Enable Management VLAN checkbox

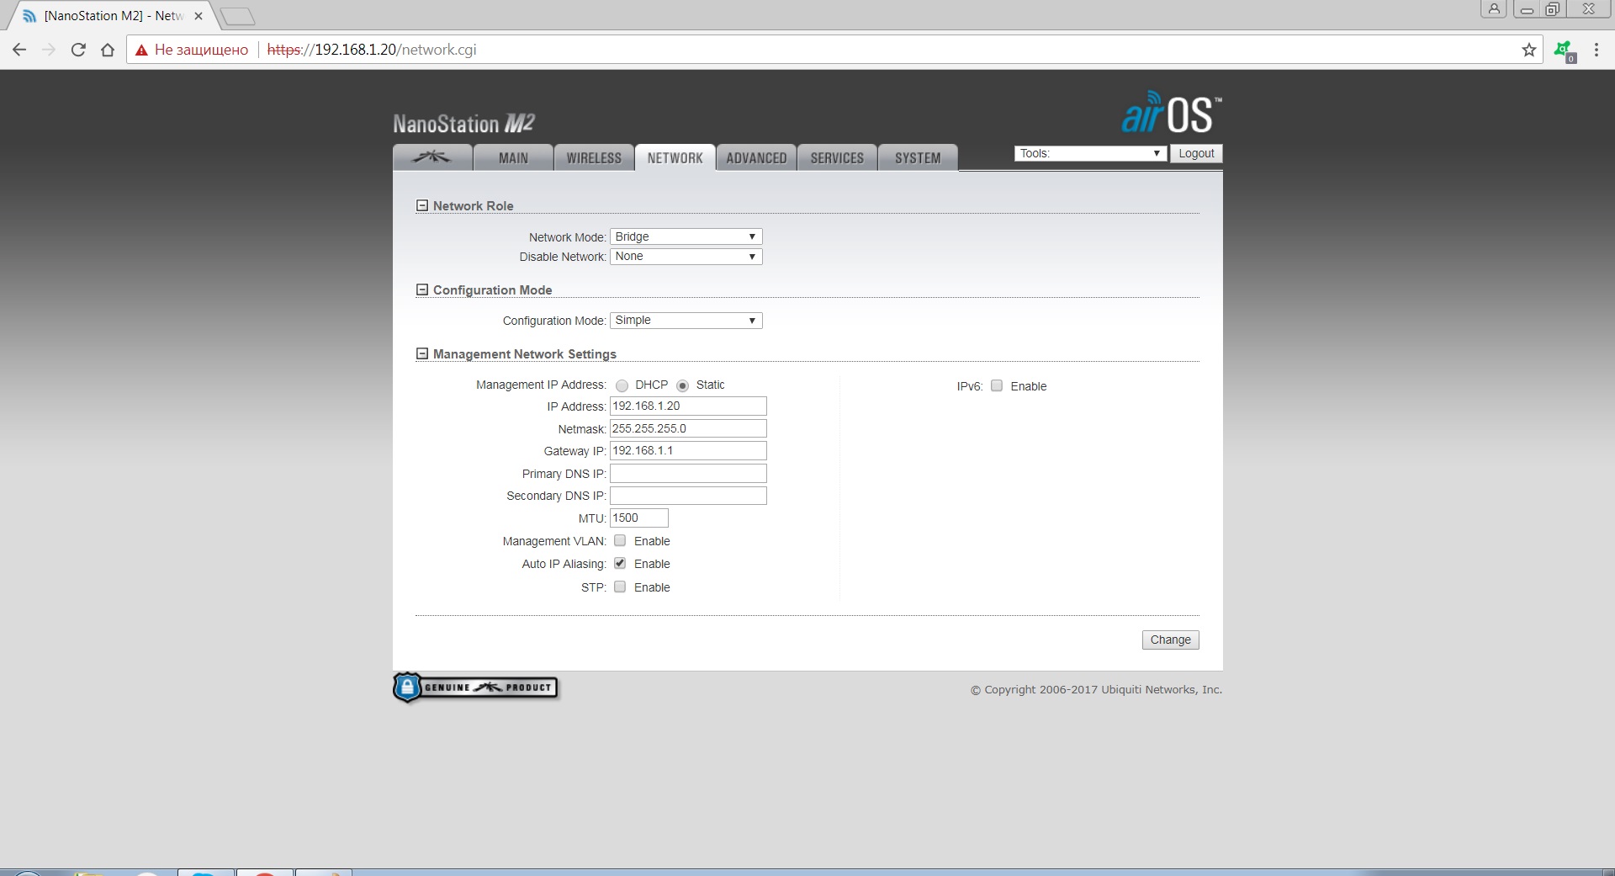pos(620,540)
